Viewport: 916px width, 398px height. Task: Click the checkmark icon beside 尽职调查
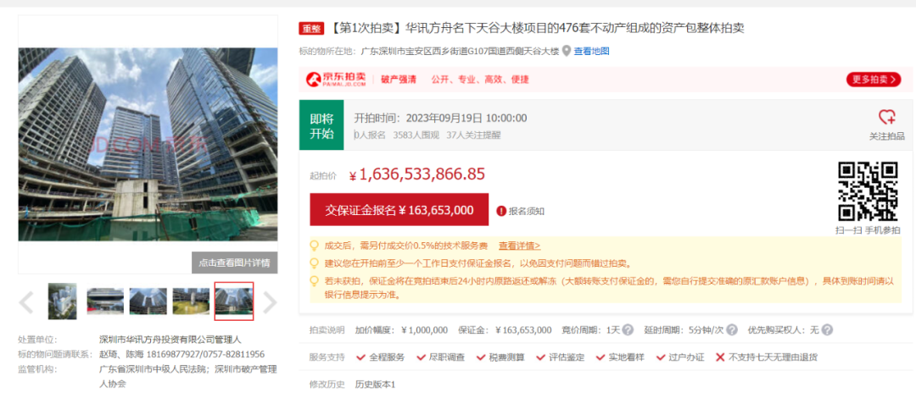click(x=421, y=357)
